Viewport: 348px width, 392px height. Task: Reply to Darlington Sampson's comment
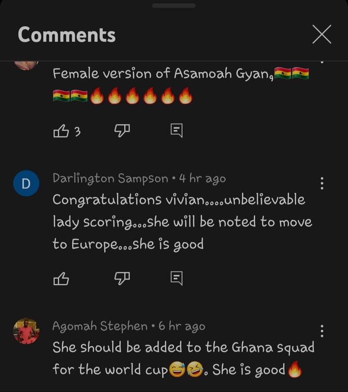coord(176,278)
